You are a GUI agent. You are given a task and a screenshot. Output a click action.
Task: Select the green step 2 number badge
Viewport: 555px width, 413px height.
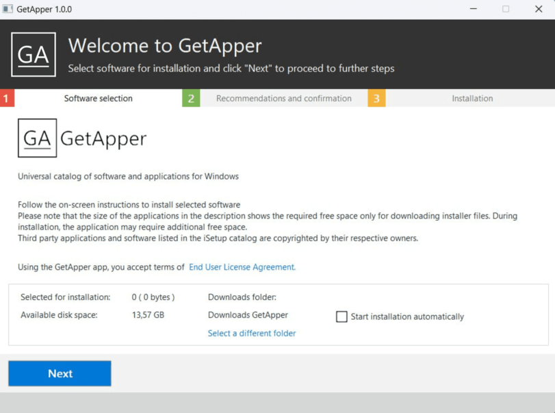[x=191, y=98]
